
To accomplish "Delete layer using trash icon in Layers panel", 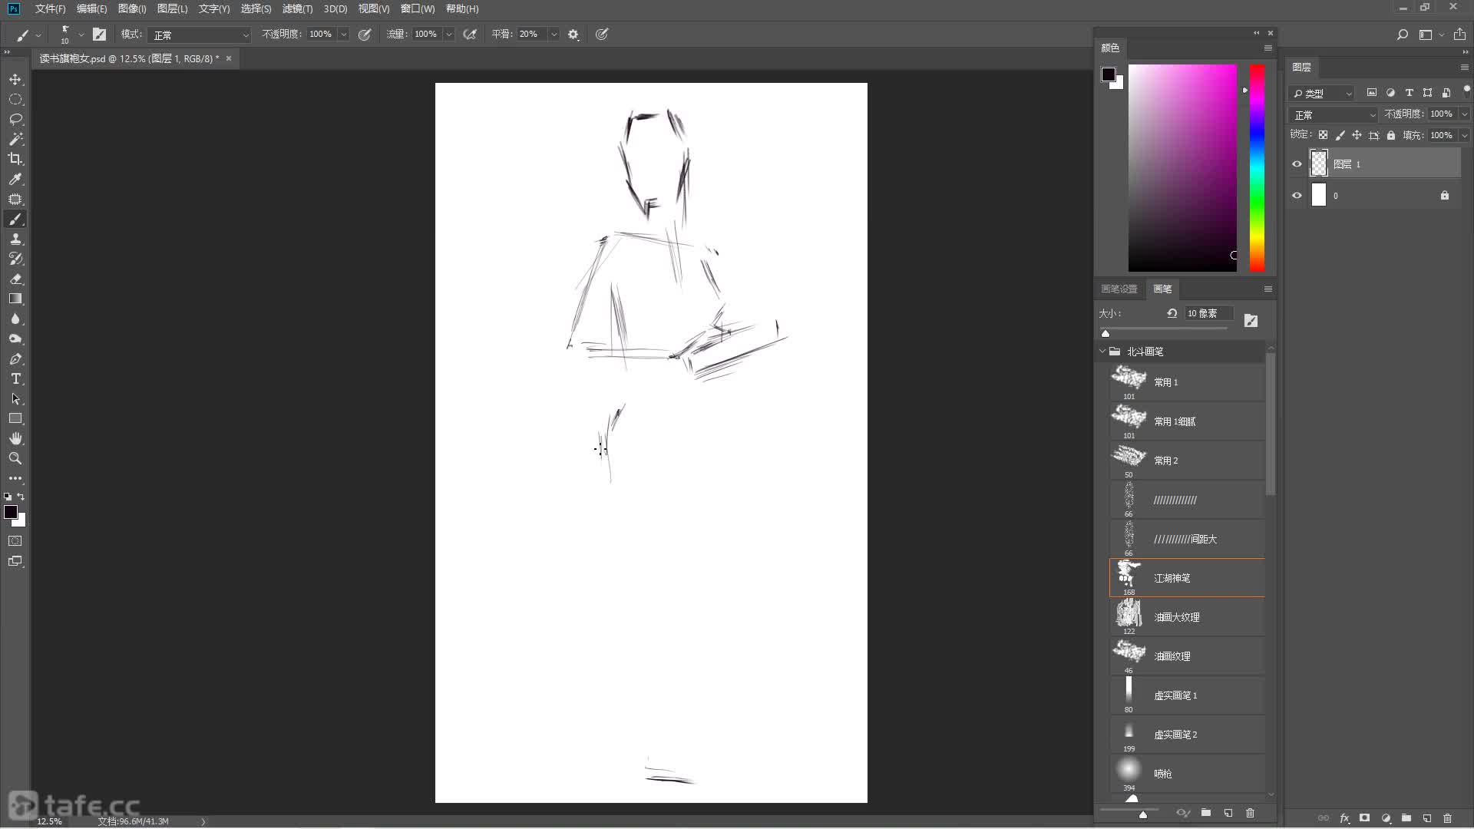I will point(1448,818).
